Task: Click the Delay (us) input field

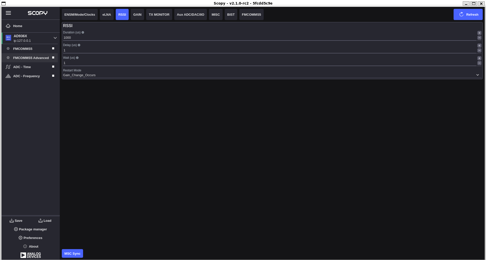Action: 269,50
